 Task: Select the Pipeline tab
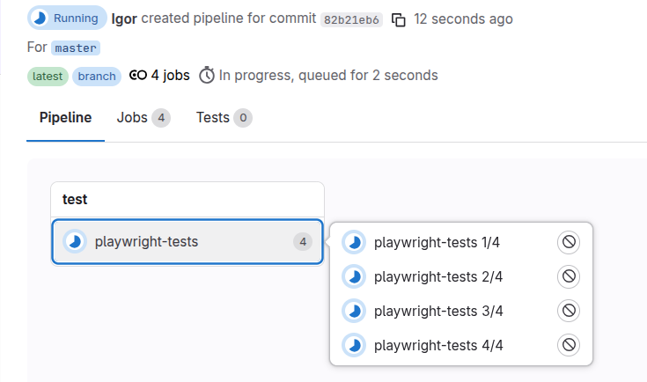tap(65, 118)
